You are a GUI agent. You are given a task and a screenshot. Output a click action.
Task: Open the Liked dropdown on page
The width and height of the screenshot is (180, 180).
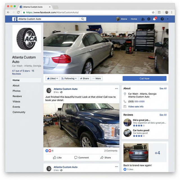click(x=52, y=78)
